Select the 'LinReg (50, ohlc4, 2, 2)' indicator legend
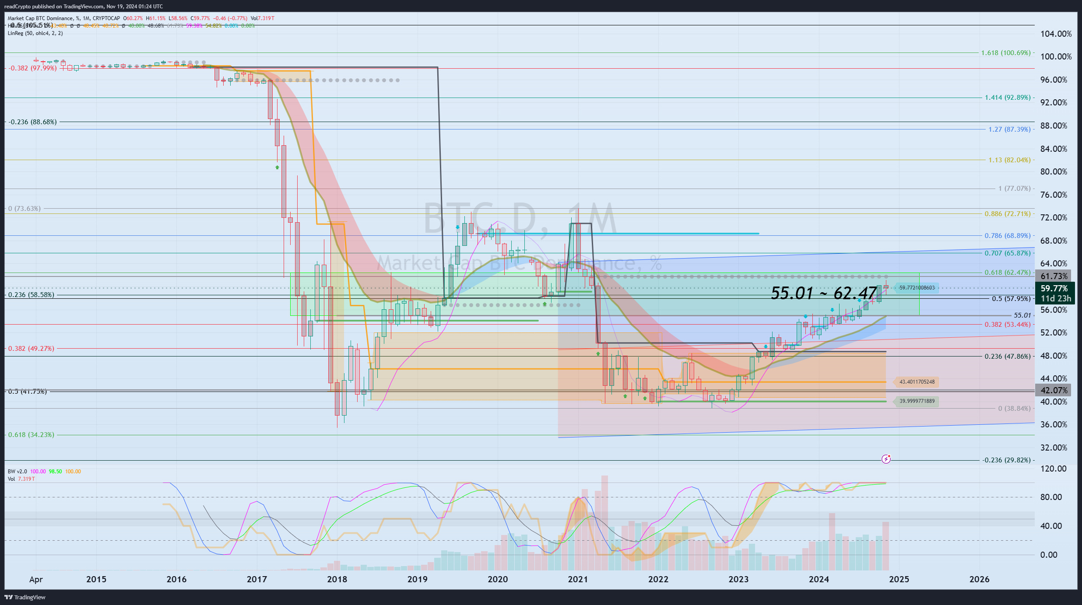This screenshot has height=605, width=1082. (35, 33)
